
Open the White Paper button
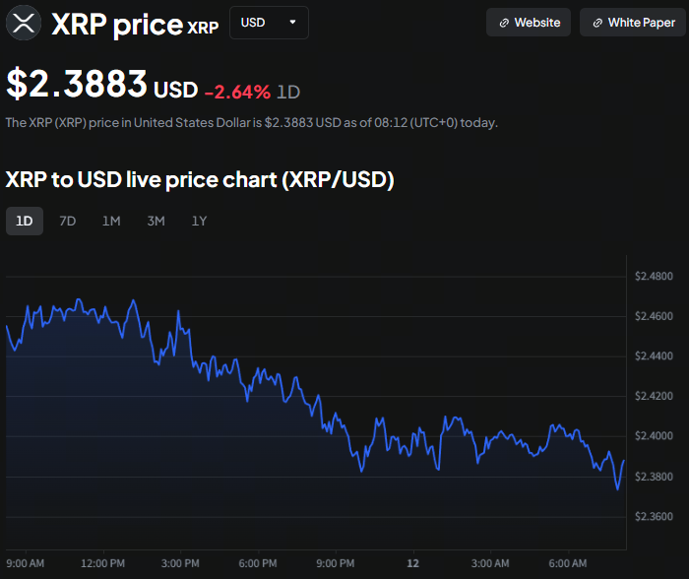(x=633, y=23)
